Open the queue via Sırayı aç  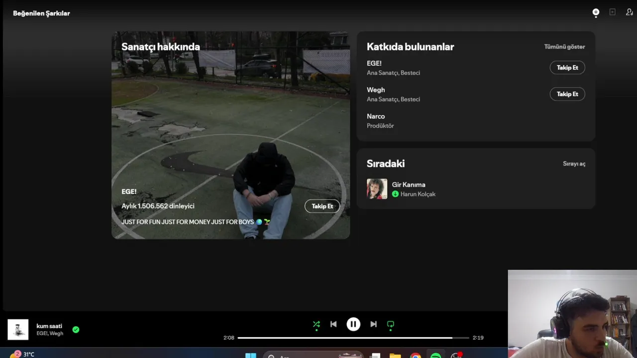(x=574, y=164)
